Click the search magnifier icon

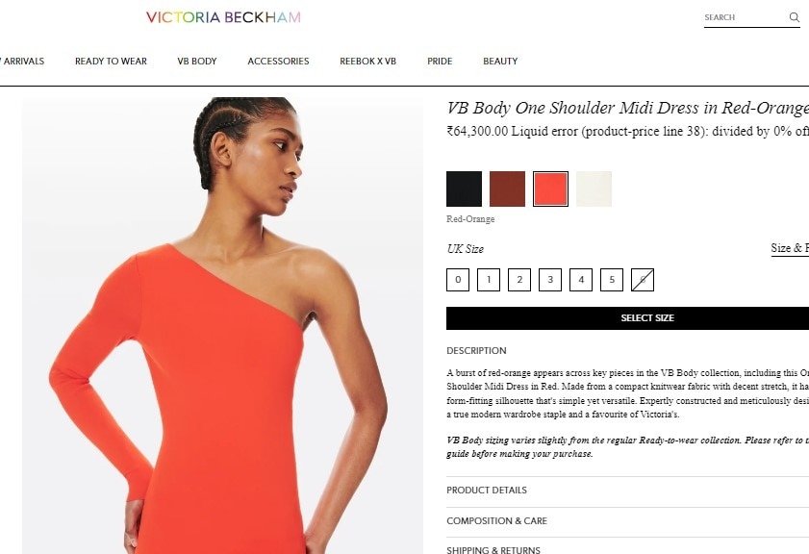(x=794, y=17)
